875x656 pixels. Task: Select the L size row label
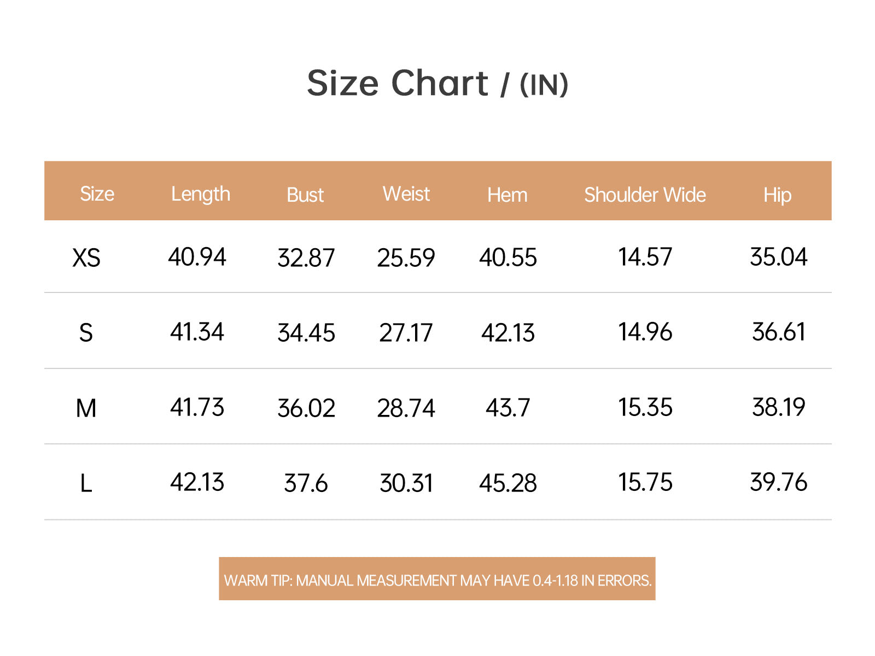[x=86, y=483]
